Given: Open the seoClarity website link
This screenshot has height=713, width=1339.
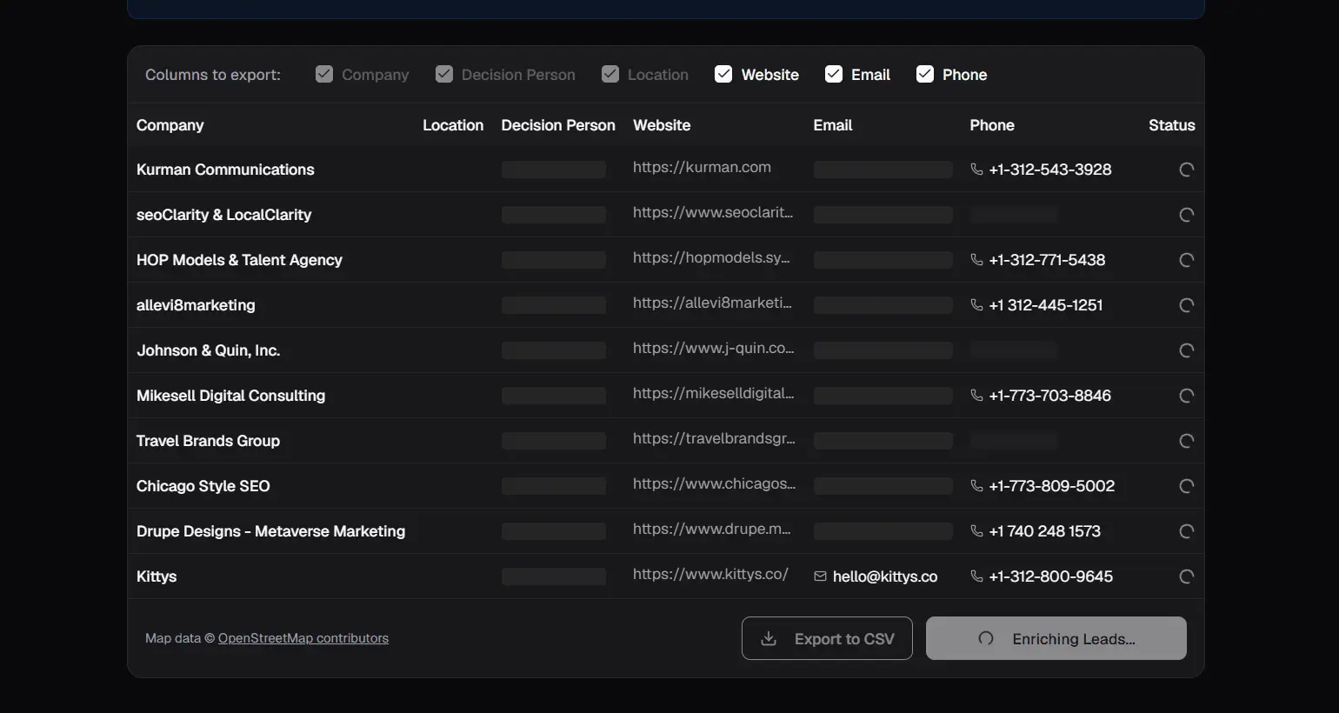Looking at the screenshot, I should (713, 212).
